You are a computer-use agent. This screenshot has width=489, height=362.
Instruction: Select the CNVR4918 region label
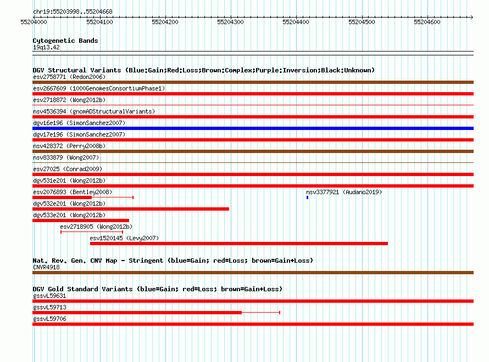click(46, 267)
